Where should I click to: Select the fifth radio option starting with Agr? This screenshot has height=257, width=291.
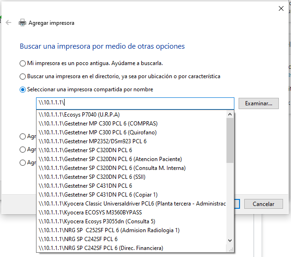tap(22, 149)
